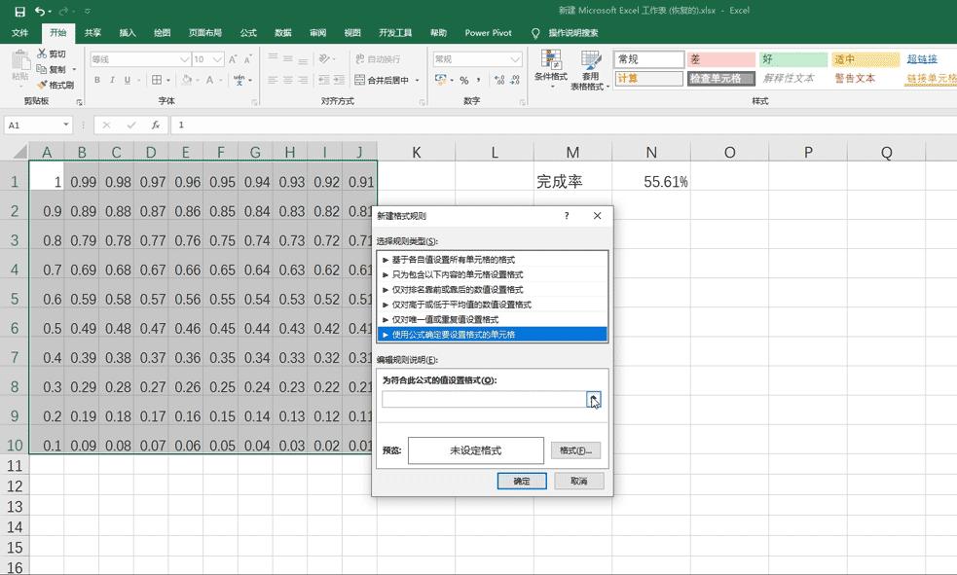Apply bold formatting with the B icon
The image size is (957, 575).
pyautogui.click(x=97, y=80)
